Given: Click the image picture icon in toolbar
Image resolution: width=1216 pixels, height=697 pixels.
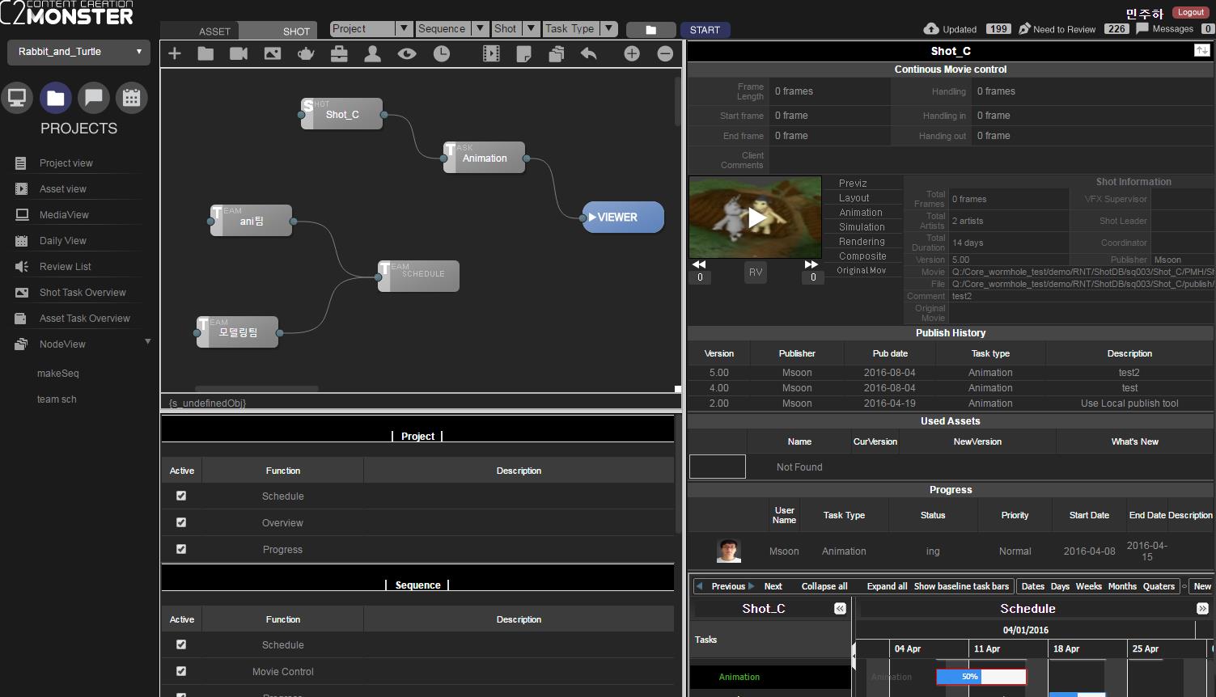Looking at the screenshot, I should point(273,53).
